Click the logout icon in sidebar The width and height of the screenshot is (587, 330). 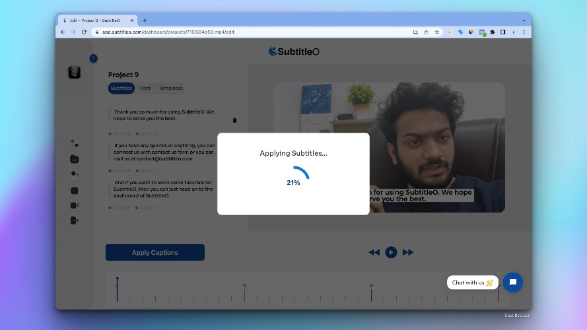click(74, 220)
